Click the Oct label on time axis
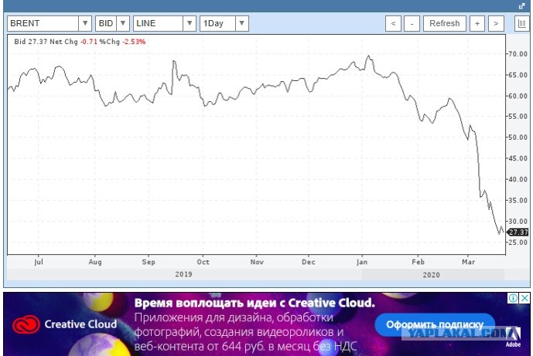 (x=203, y=262)
